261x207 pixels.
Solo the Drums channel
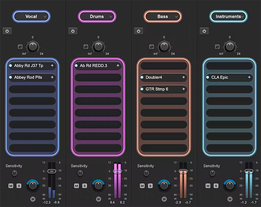(84, 186)
